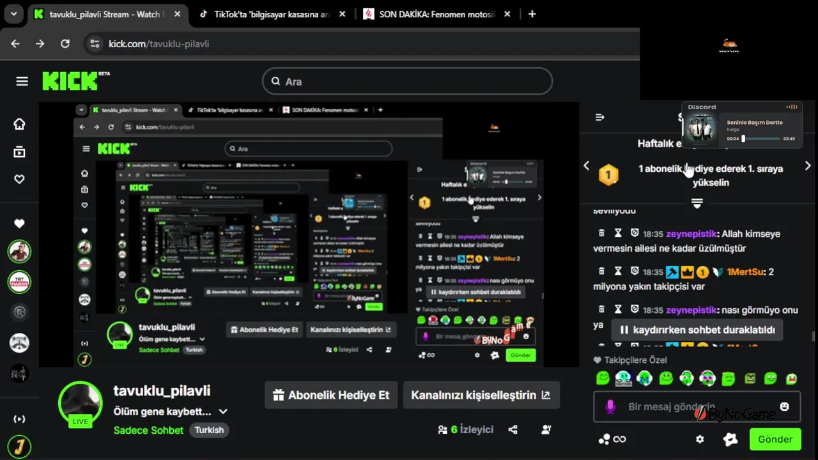Click the stream video player

309,234
